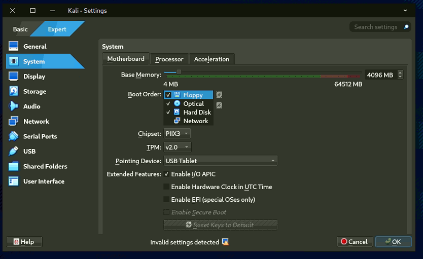Enable Hardware Clock in UTC Time
This screenshot has width=423, height=259.
pyautogui.click(x=166, y=187)
